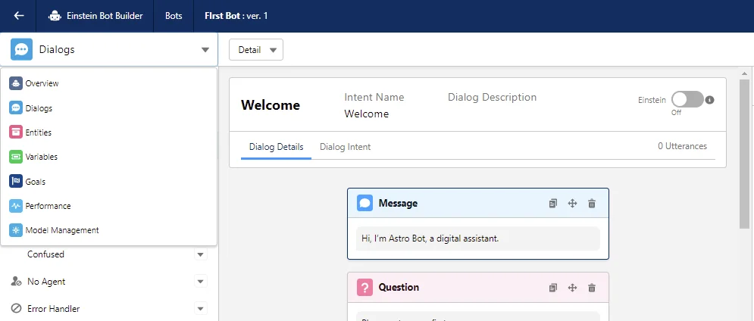
Task: Click the Dialog Description label
Action: click(x=492, y=97)
